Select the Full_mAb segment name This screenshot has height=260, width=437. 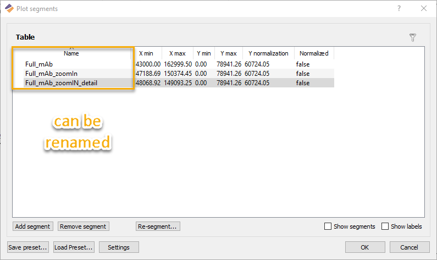tap(39, 64)
